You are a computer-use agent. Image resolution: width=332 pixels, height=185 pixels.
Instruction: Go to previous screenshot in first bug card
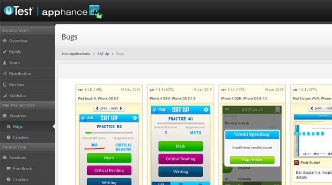pyautogui.click(x=102, y=108)
